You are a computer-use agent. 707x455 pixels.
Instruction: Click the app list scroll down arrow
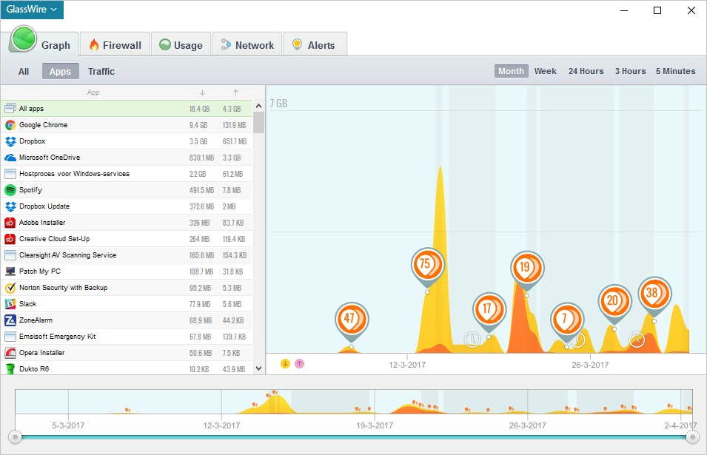click(x=258, y=368)
